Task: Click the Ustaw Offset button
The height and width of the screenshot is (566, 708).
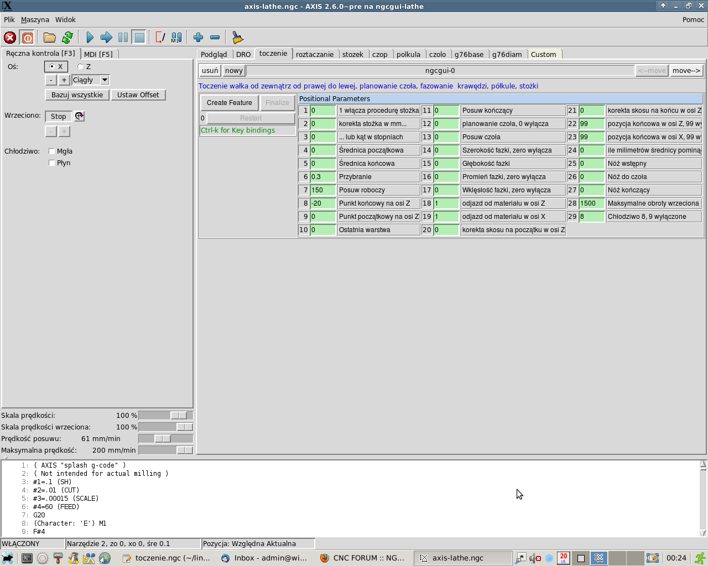Action: (x=138, y=95)
